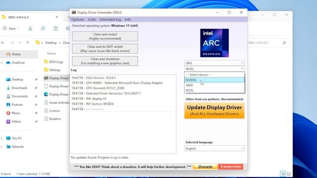
Task: Switch Explorer to details view icon
Action: (283, 174)
